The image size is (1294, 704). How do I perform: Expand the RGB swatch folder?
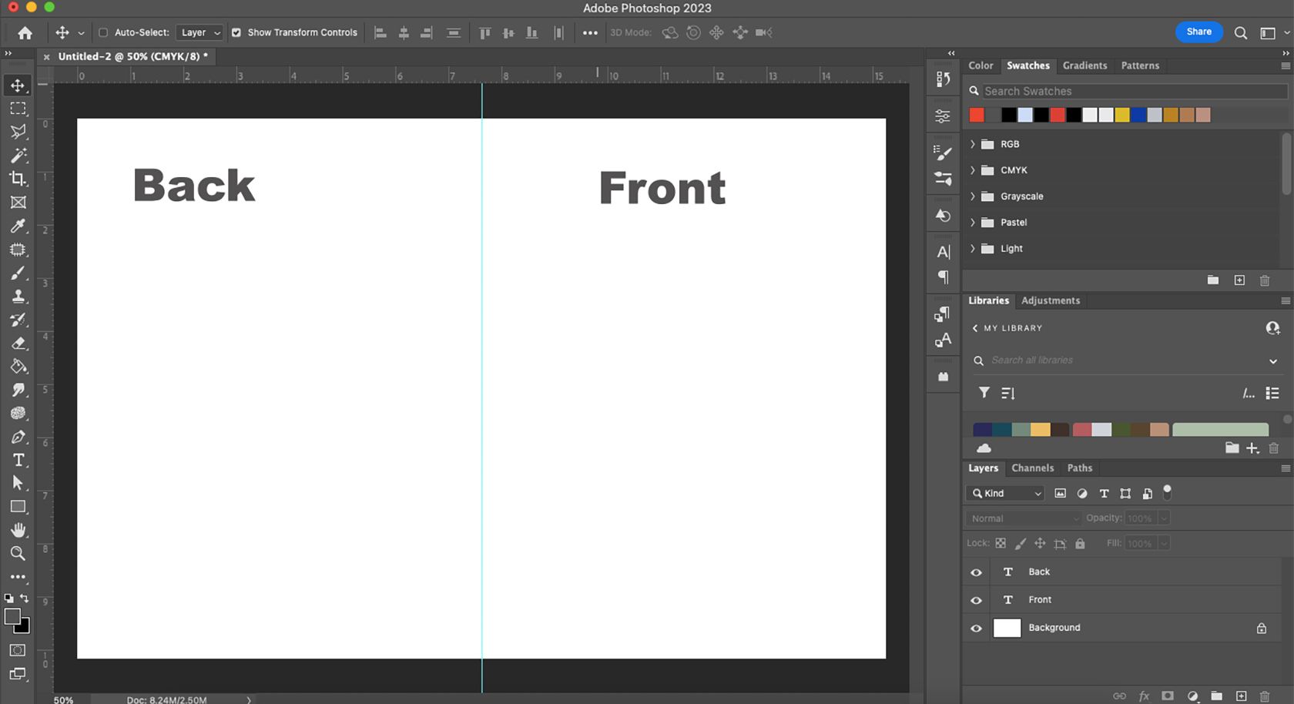click(972, 143)
